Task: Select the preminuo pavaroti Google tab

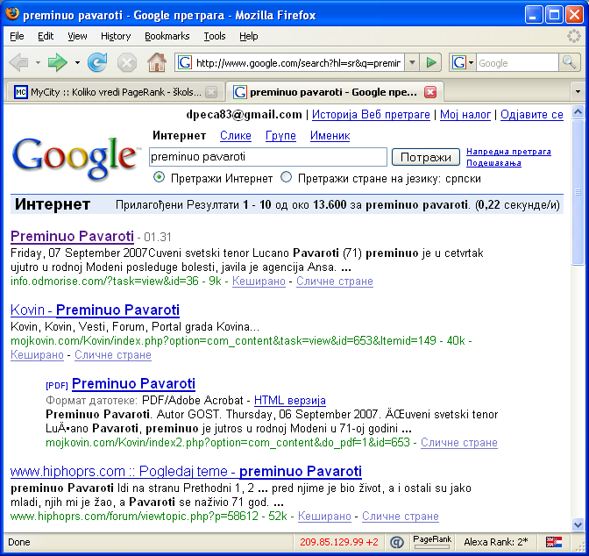Action: point(334,92)
